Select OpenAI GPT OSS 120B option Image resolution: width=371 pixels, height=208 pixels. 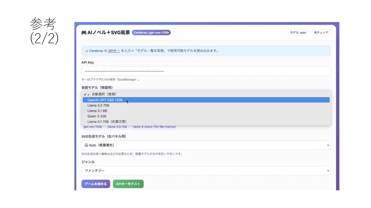pyautogui.click(x=206, y=100)
